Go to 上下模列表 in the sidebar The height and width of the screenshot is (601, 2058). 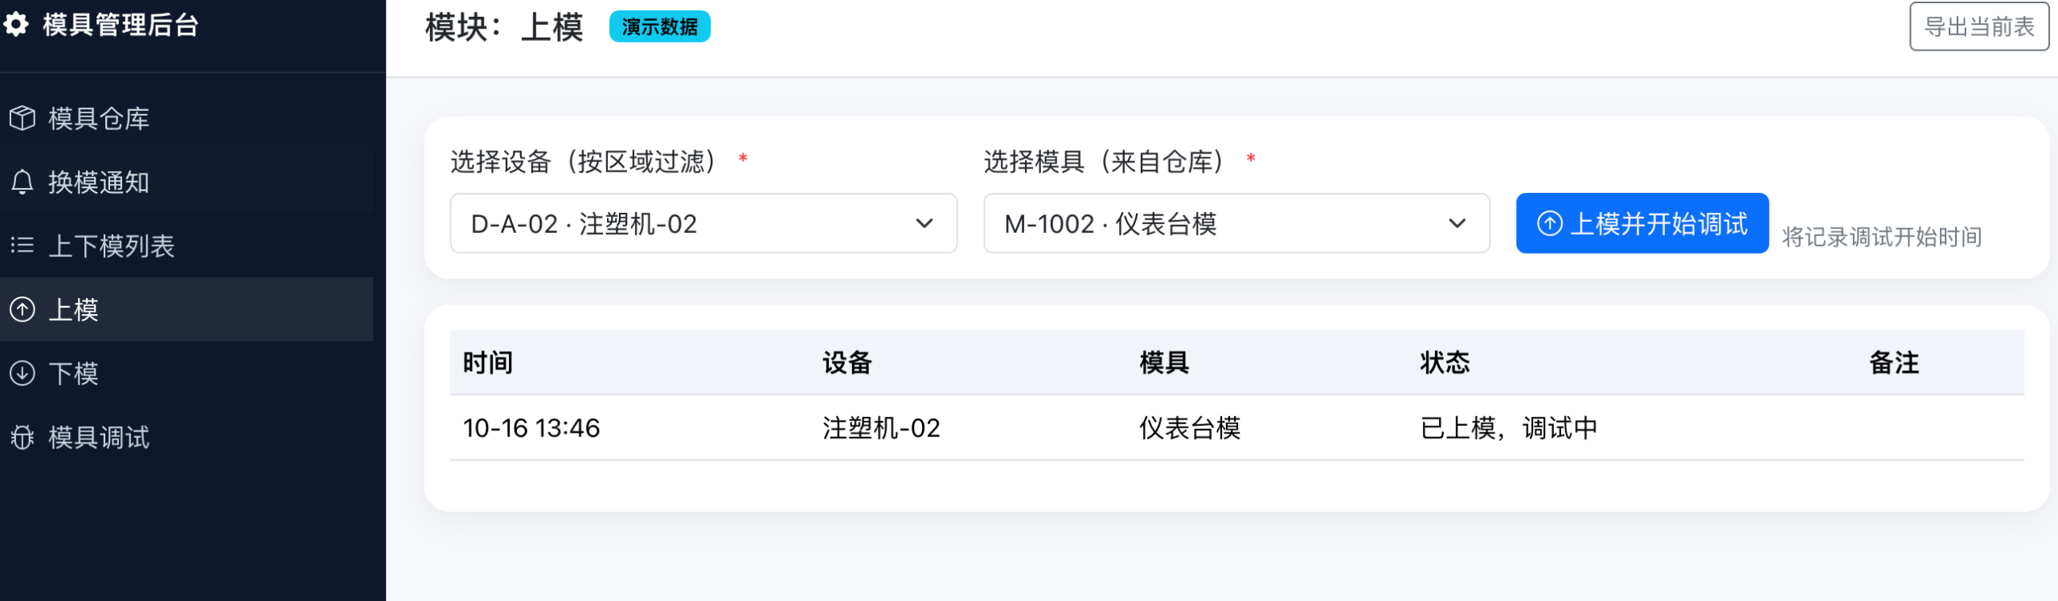click(111, 245)
